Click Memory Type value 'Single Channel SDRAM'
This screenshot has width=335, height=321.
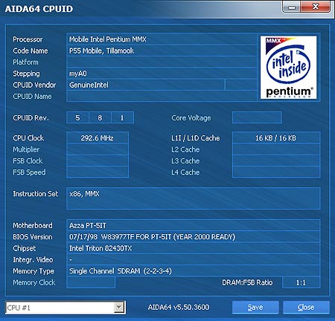point(121,271)
